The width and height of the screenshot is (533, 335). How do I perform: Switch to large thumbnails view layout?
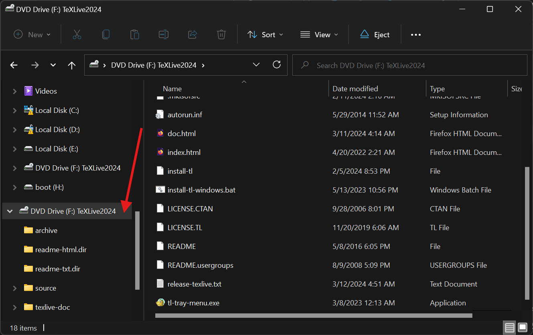522,328
